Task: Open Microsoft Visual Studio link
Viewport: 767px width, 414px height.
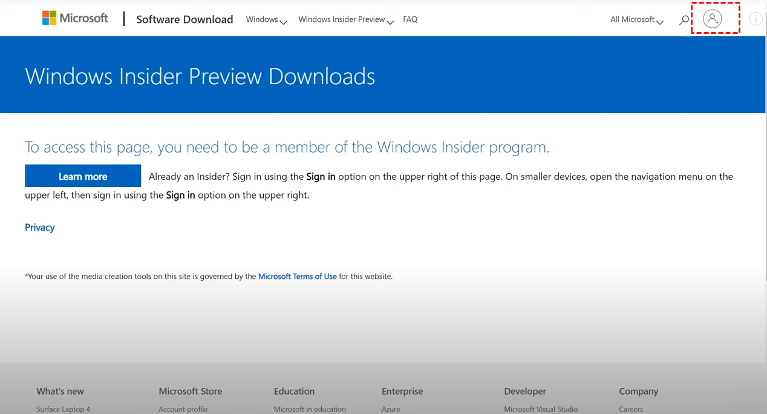Action: click(x=541, y=409)
